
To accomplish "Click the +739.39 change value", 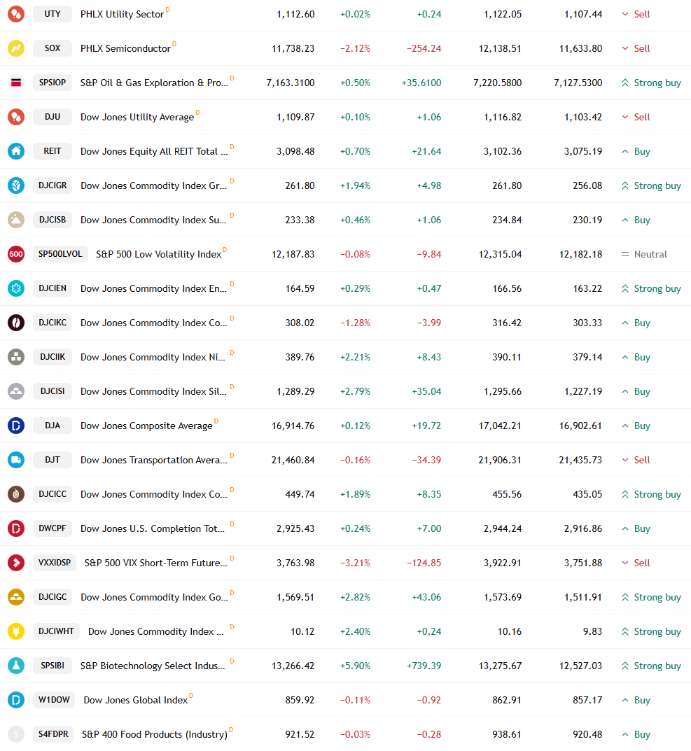I will (x=424, y=666).
